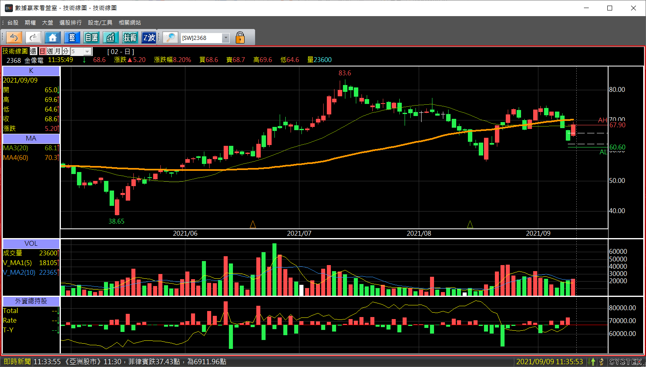This screenshot has width=646, height=367.
Task: Expand the [SW]2368 stock code dropdown
Action: [226, 38]
